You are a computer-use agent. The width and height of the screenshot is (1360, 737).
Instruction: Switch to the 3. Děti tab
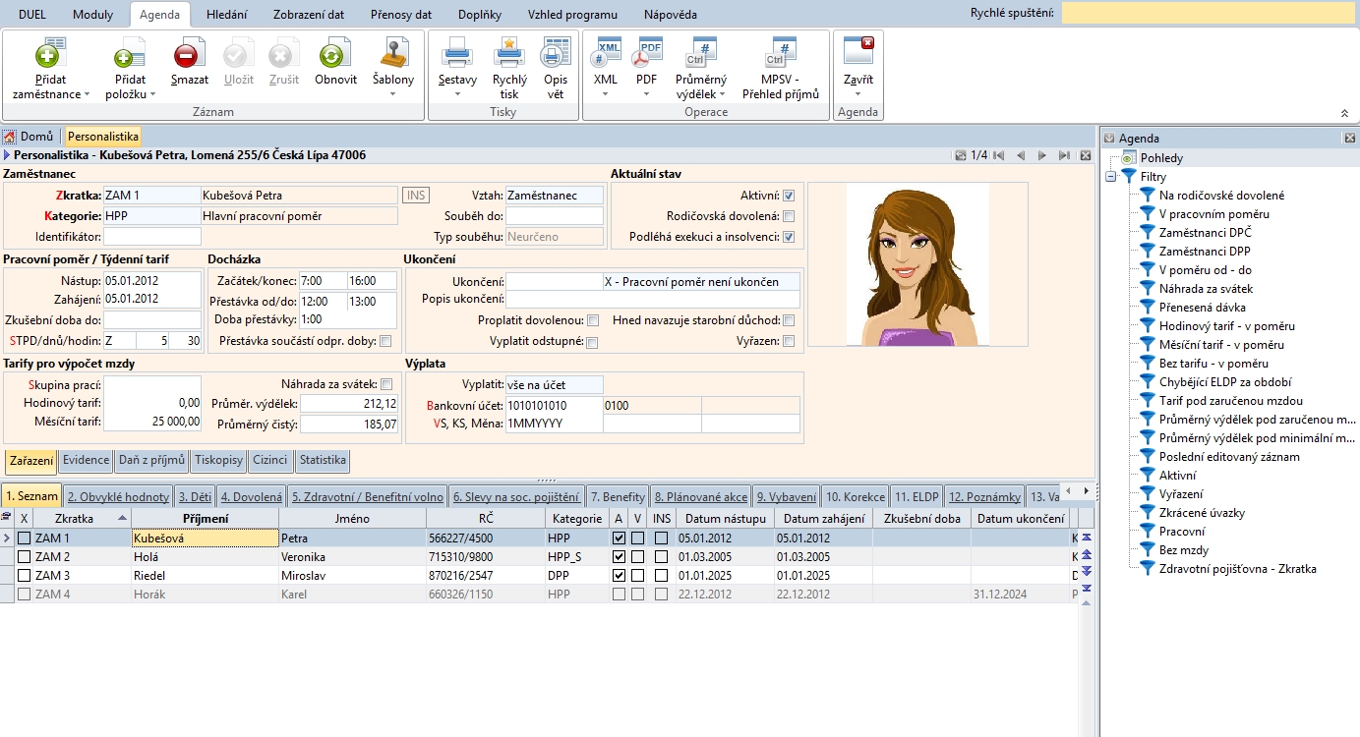(x=196, y=497)
